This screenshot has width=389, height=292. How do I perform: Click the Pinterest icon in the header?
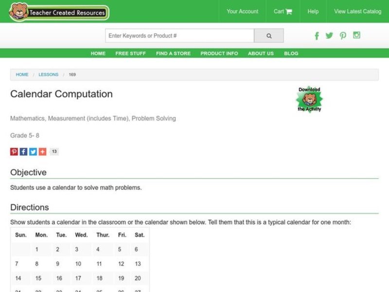(x=343, y=36)
